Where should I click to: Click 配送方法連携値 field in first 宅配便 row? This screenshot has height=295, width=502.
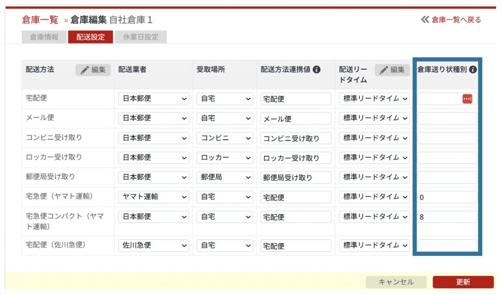pos(296,99)
